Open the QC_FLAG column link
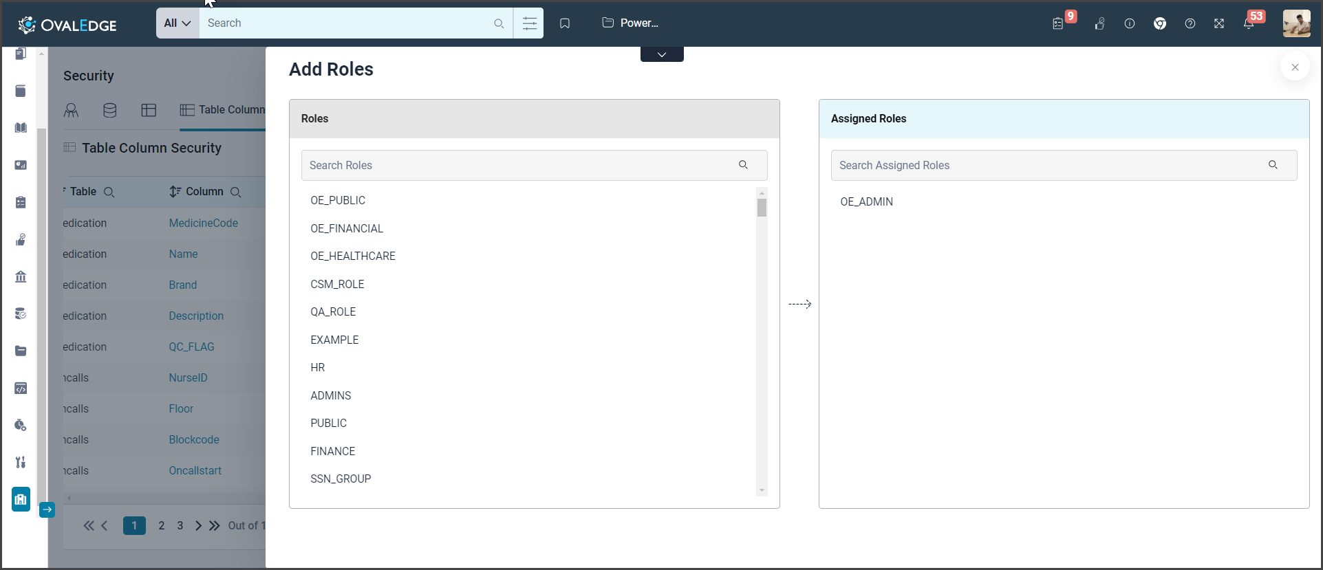Viewport: 1323px width, 570px height. click(x=191, y=347)
